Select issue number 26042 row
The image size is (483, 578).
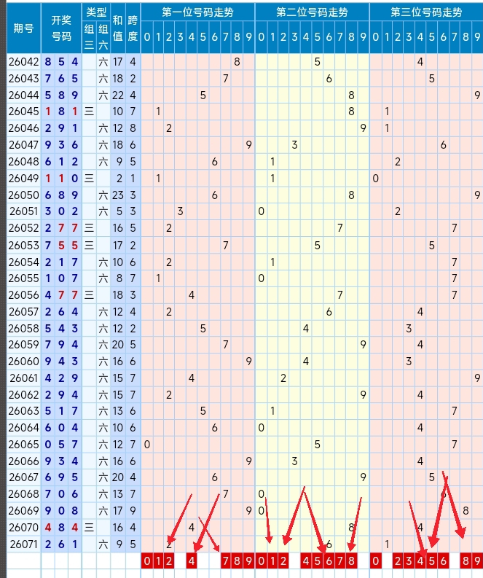(23, 62)
